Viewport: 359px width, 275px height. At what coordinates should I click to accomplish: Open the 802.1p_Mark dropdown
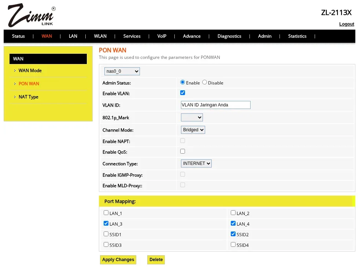[192, 117]
